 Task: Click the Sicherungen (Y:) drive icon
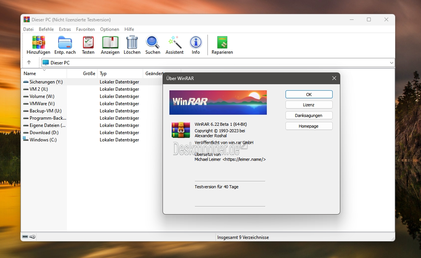[26, 82]
